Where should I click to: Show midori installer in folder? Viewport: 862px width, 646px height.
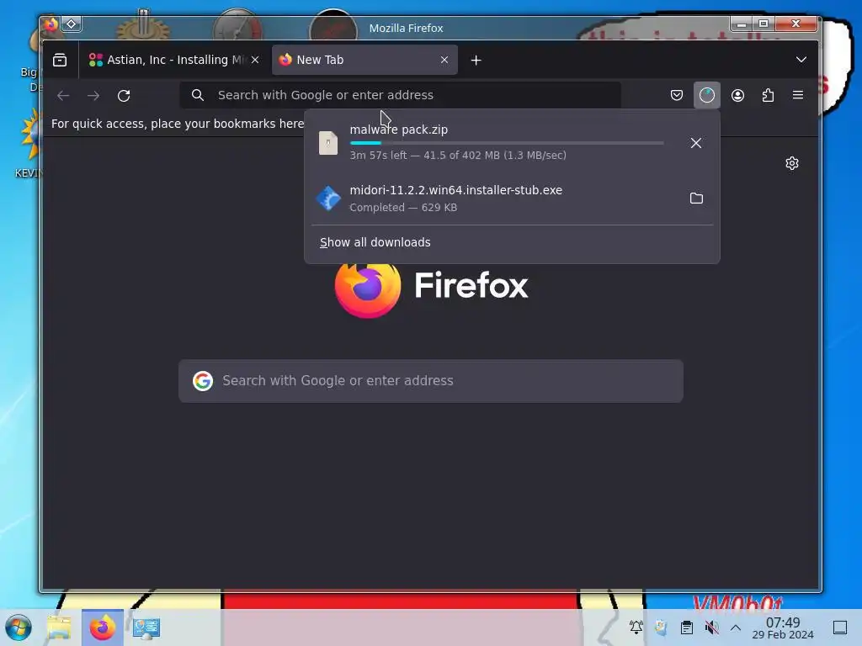[696, 199]
